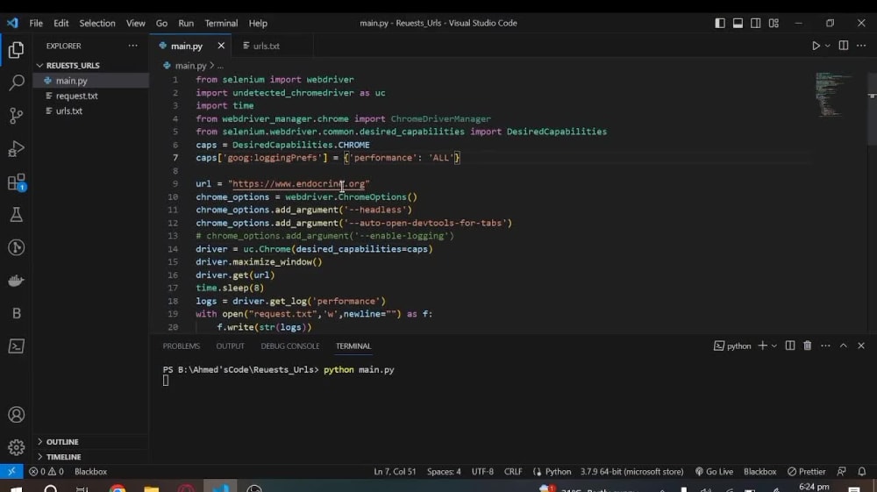
Task: Switch to the OUTPUT panel tab
Action: tap(231, 346)
